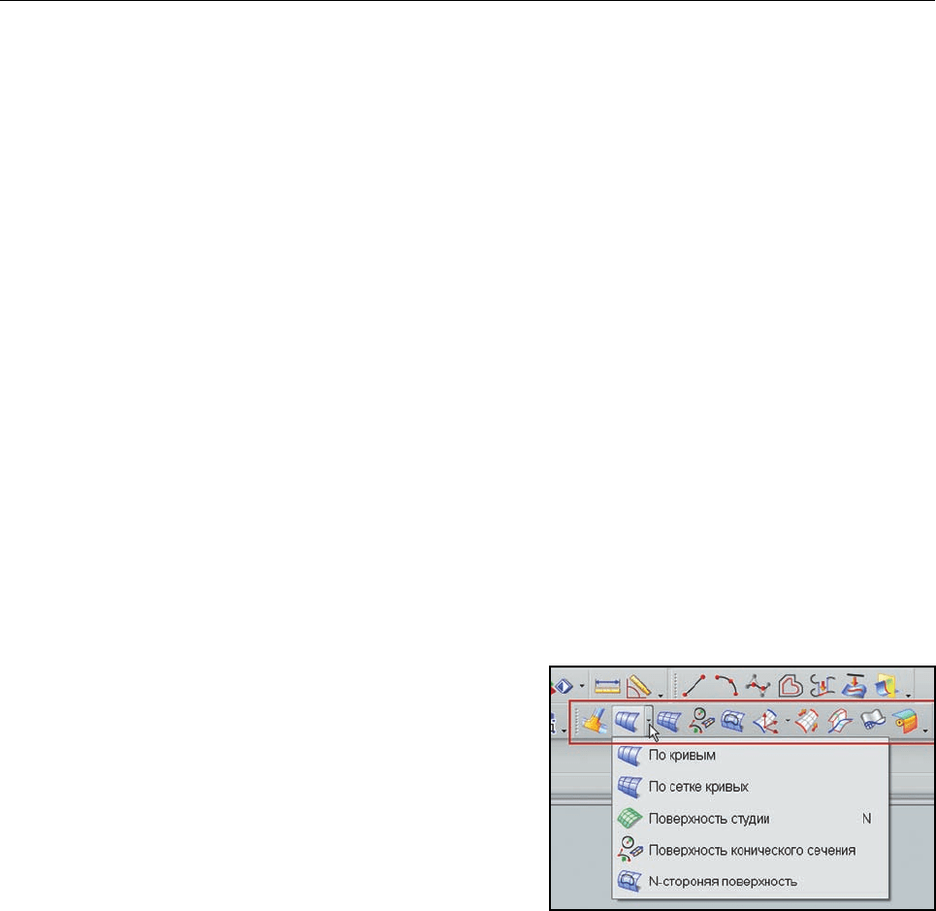Click the orange and teal block offset icon
The width and height of the screenshot is (936, 911).
coord(905,721)
